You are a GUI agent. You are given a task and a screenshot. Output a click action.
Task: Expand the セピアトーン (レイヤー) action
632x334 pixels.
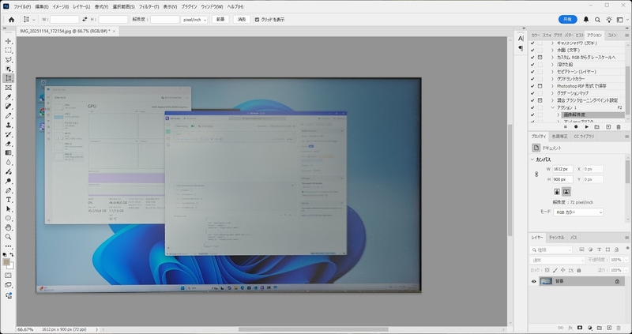[552, 72]
